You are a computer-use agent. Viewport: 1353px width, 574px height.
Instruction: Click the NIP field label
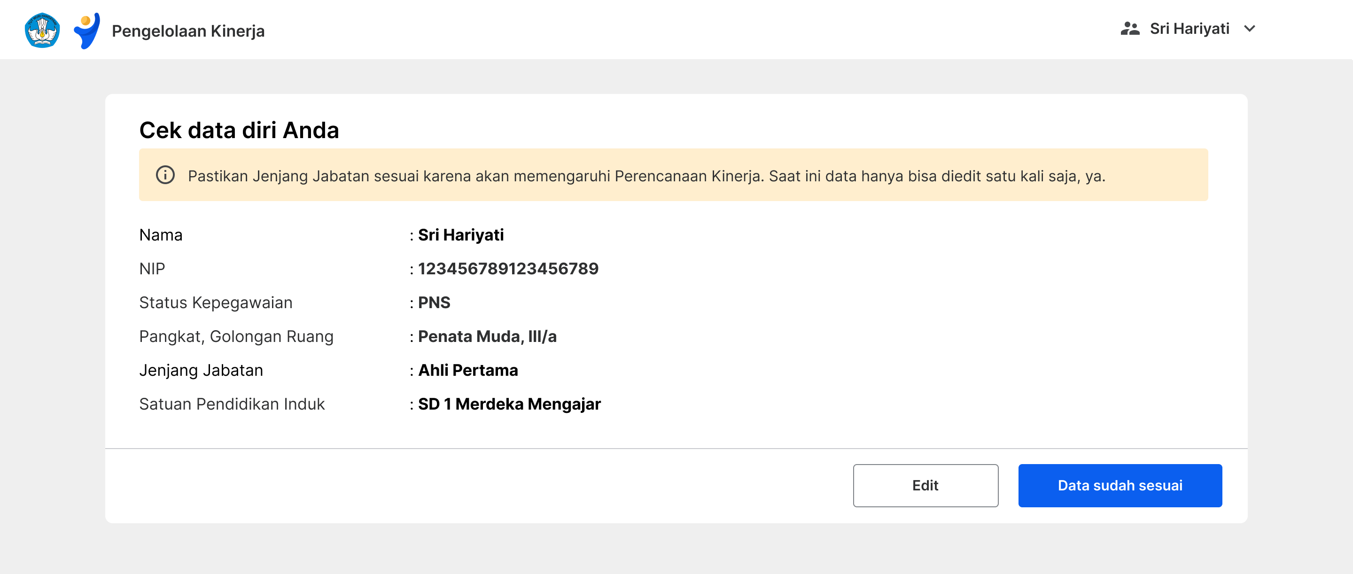[x=152, y=268]
